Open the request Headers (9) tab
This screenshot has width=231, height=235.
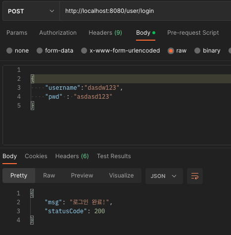click(105, 33)
